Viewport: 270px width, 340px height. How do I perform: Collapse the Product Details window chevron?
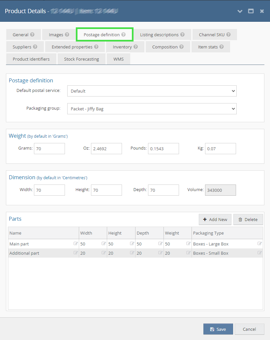[240, 11]
